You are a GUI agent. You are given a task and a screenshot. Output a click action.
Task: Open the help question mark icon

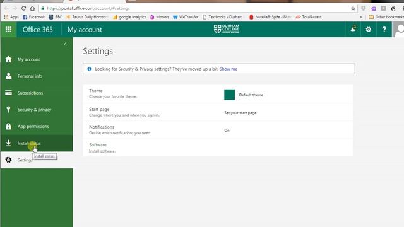point(384,30)
